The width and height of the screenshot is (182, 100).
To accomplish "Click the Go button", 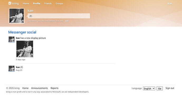I will point(160,88).
